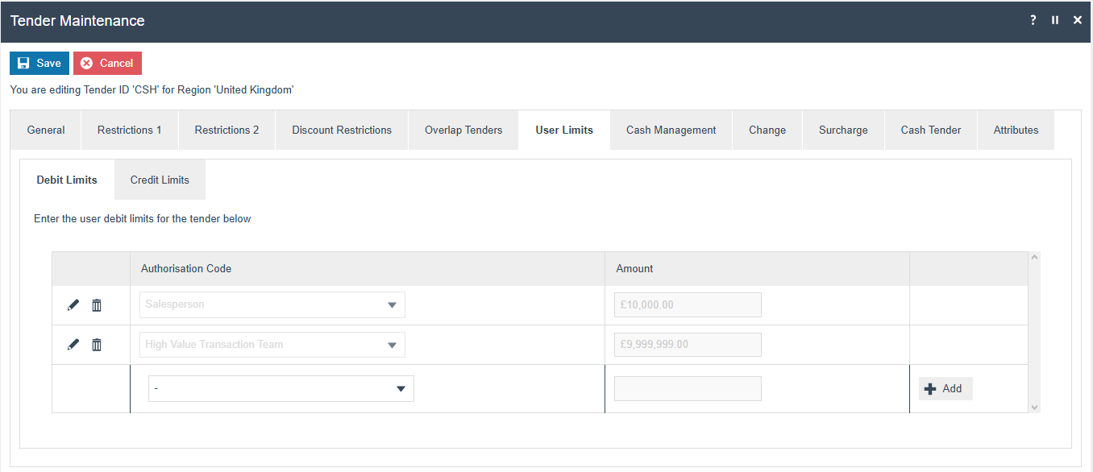Click the table scrollbar down arrow
Image resolution: width=1093 pixels, height=472 pixels.
tap(1035, 408)
